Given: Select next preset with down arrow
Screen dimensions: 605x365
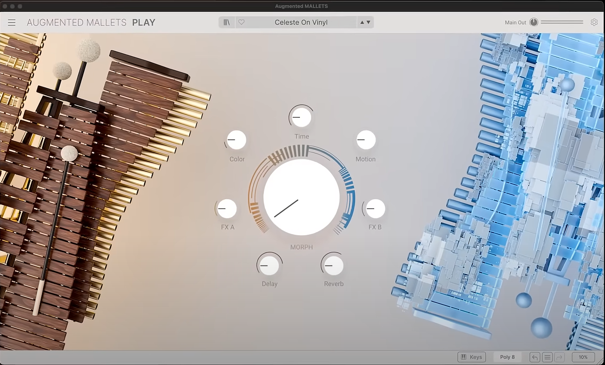Looking at the screenshot, I should [x=368, y=22].
